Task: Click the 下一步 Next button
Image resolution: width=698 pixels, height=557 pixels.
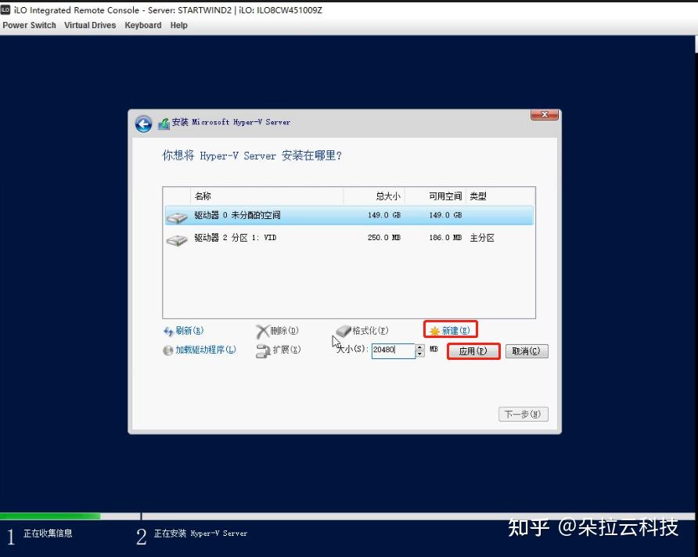Action: coord(523,414)
